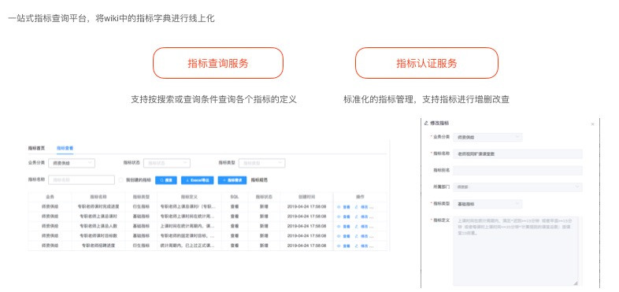The height and width of the screenshot is (292, 619).
Task: Click the 指标认证服务 rounded button
Action: click(427, 63)
